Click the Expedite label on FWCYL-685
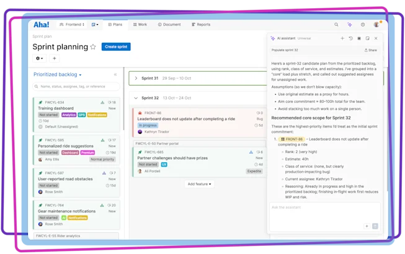405x254 pixels. (254, 171)
